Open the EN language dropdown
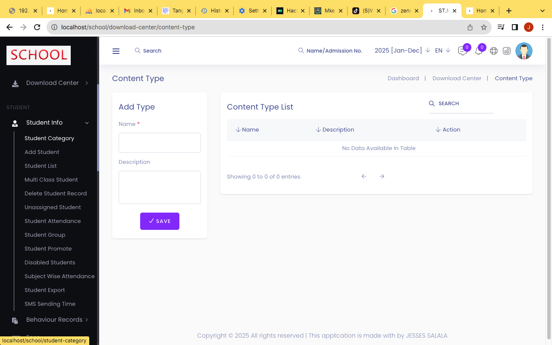The image size is (552, 345). (442, 50)
